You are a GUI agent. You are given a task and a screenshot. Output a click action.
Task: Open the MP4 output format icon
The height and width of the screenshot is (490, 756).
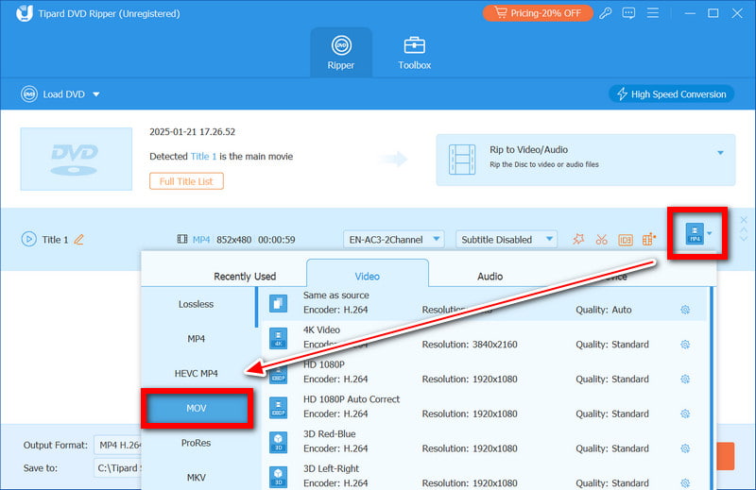695,233
